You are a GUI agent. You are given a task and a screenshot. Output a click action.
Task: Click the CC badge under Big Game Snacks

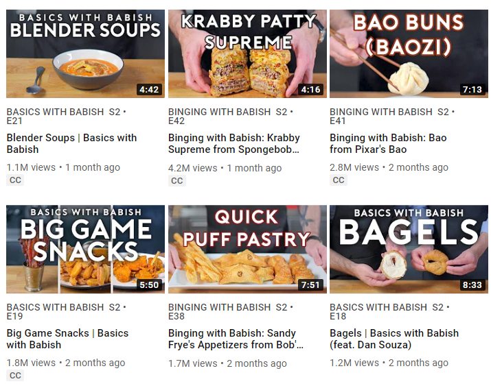click(x=15, y=376)
